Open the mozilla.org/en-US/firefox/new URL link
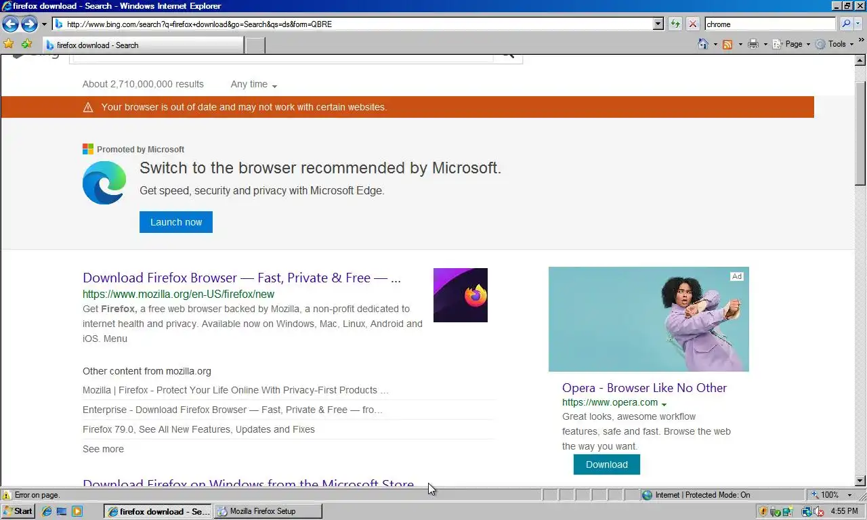867x520 pixels. 178,294
